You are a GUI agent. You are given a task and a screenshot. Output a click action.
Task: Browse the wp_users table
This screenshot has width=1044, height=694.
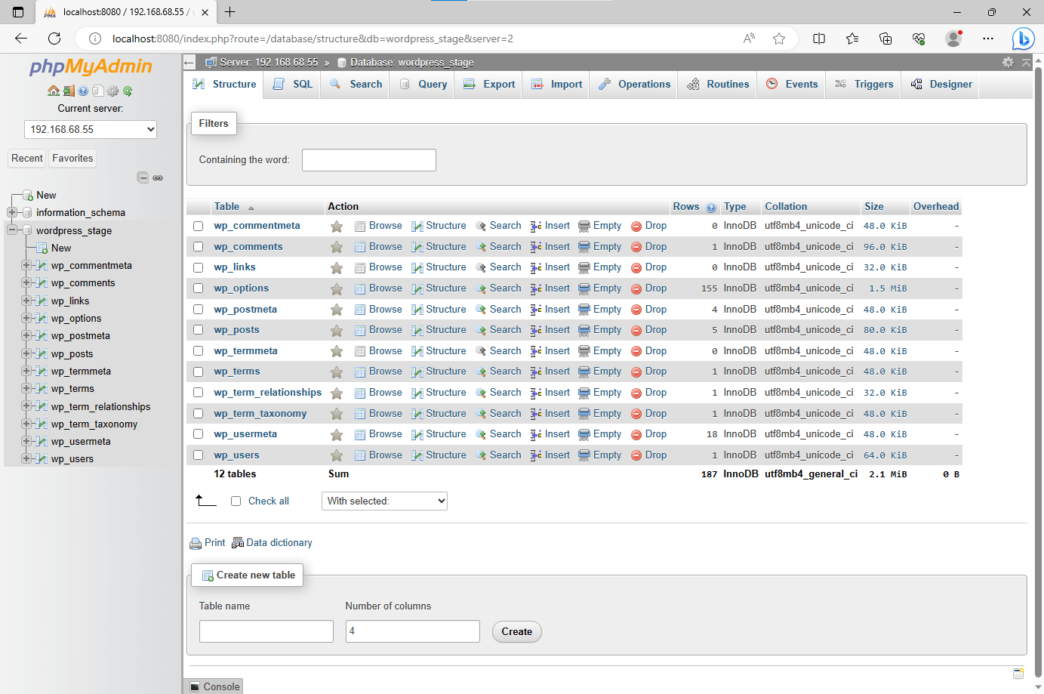coord(379,455)
